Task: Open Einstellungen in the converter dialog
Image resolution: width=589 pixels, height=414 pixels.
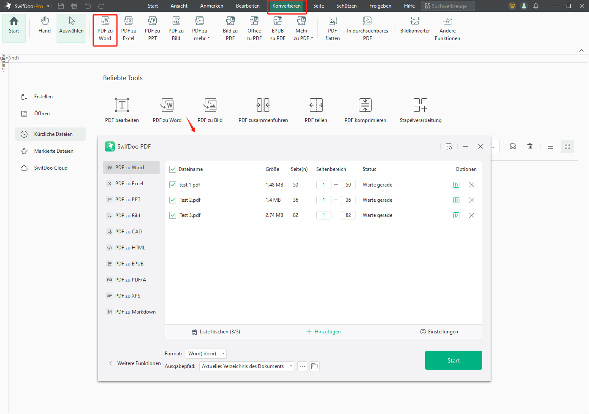Action: [x=439, y=332]
